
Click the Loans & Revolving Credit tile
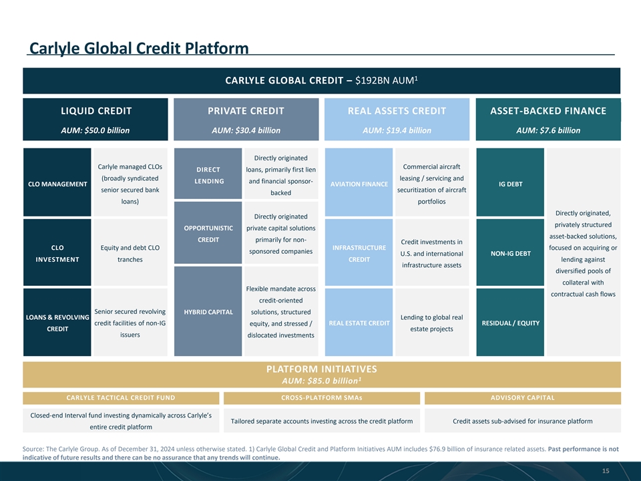(x=57, y=323)
